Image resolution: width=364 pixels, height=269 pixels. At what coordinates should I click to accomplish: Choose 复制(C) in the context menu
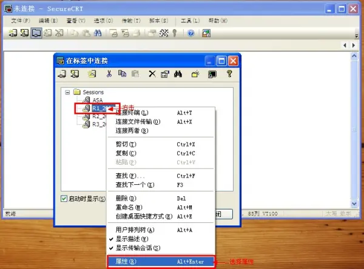[x=161, y=153]
